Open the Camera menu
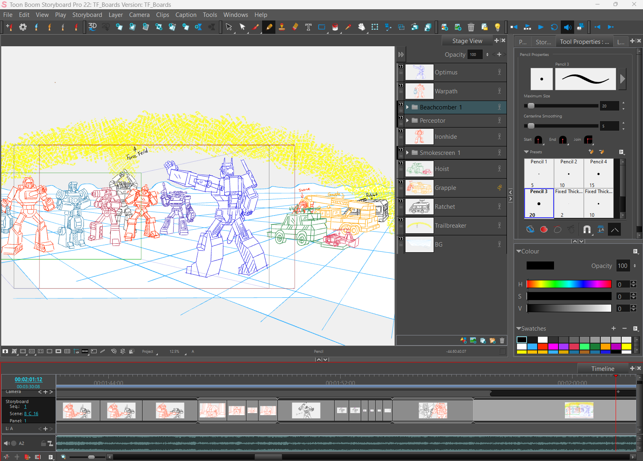 click(x=139, y=14)
